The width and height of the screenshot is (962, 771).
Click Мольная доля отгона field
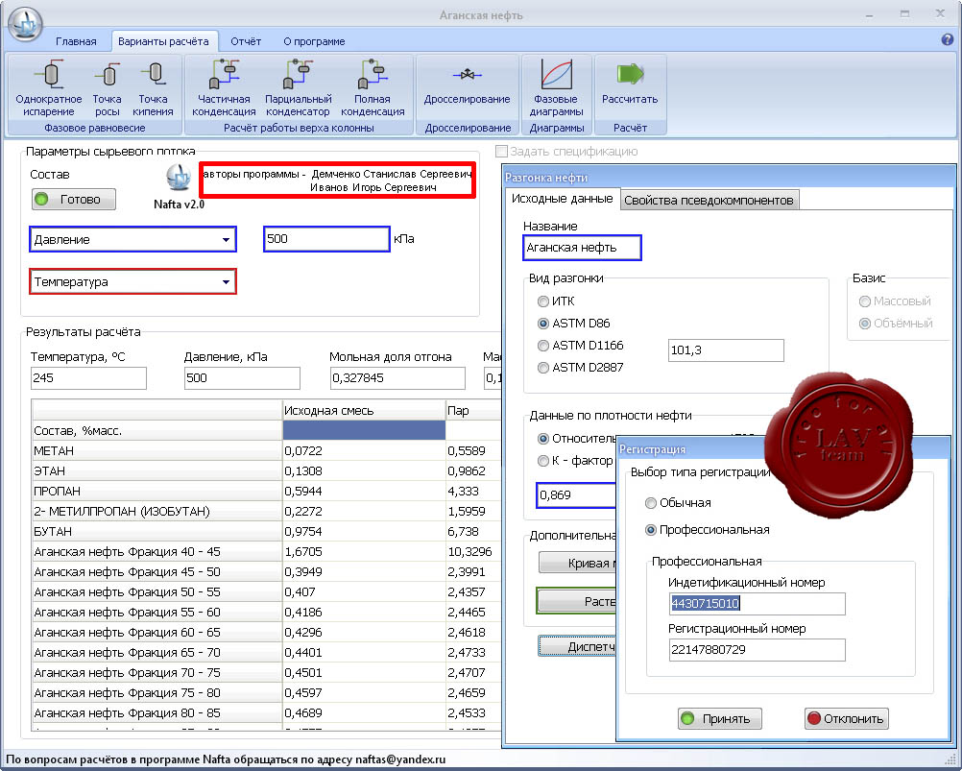(397, 378)
